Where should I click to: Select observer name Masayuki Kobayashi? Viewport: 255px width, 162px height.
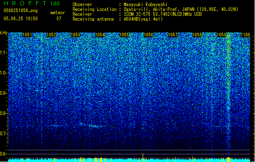145,4
